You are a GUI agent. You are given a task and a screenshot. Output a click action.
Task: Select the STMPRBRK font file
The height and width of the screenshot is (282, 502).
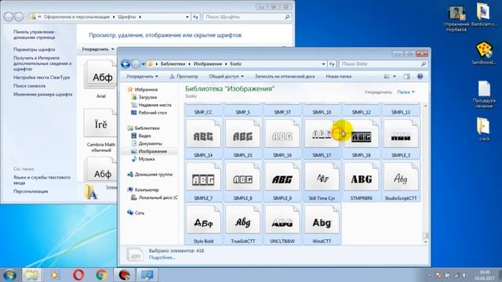(x=361, y=181)
